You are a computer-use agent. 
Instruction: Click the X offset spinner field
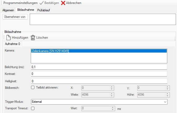96,88
